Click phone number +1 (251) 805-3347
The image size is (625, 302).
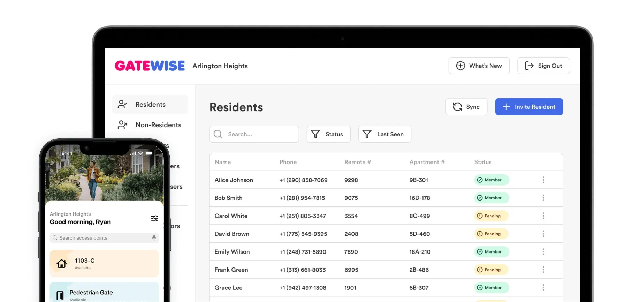point(303,216)
